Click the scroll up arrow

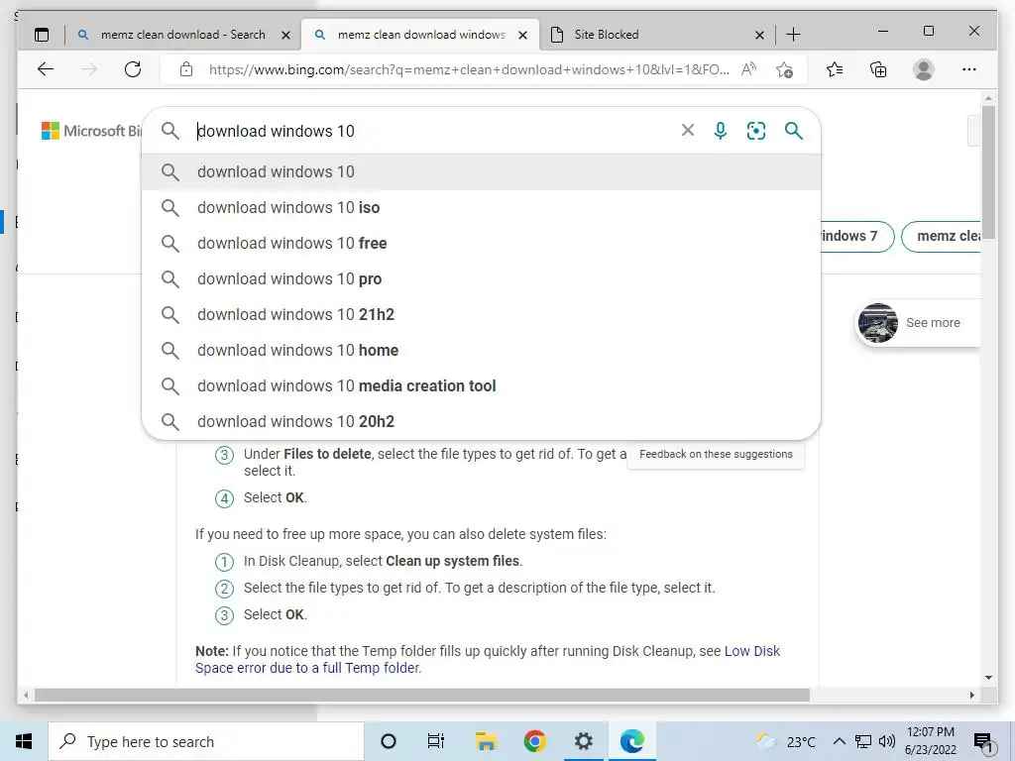tap(988, 98)
